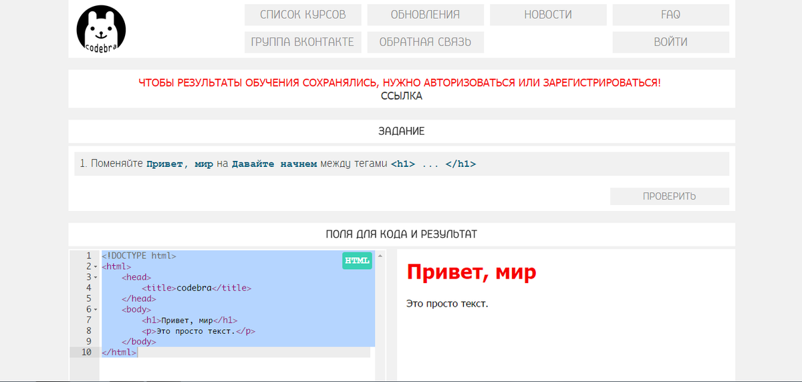Click the HTML badge in the editor

click(357, 260)
